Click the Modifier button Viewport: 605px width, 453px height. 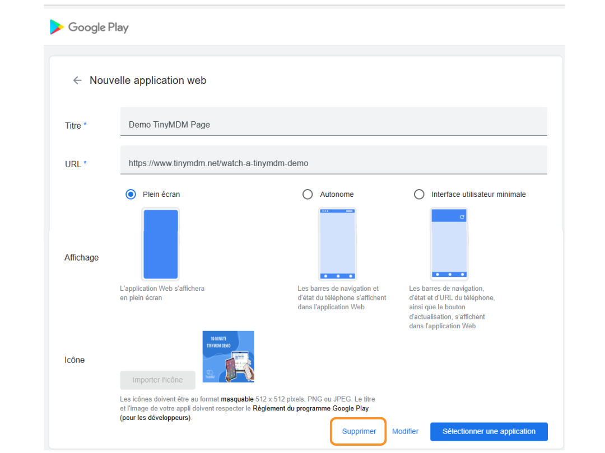pos(405,431)
